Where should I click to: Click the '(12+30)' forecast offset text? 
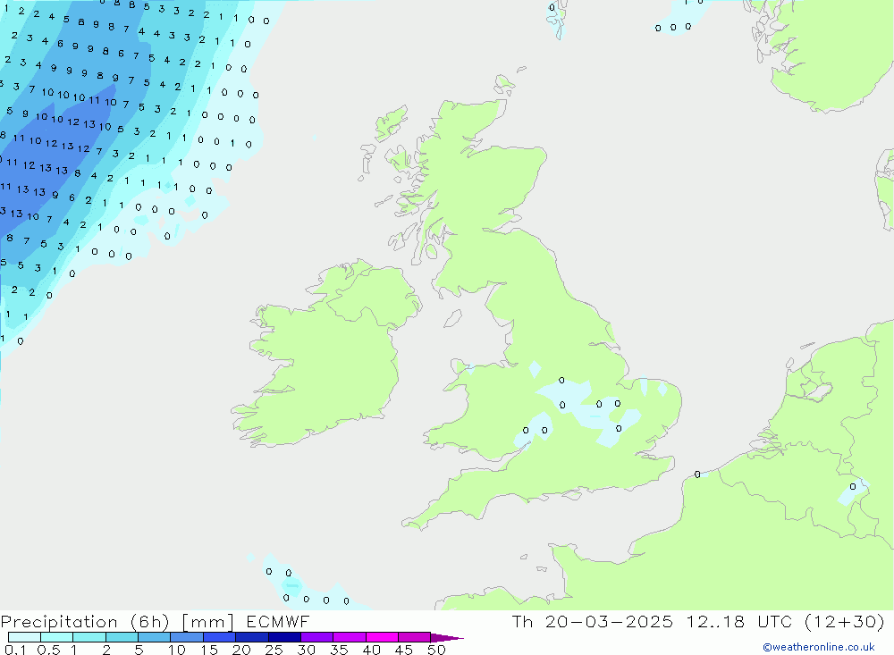(x=845, y=621)
